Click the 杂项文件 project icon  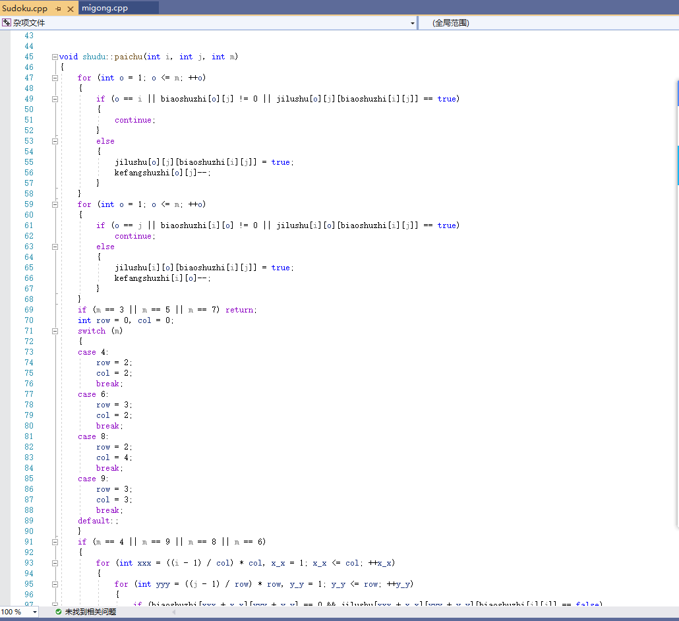6,22
